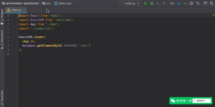Run with coverage shield icon
The height and width of the screenshot is (107, 215).
click(158, 3)
